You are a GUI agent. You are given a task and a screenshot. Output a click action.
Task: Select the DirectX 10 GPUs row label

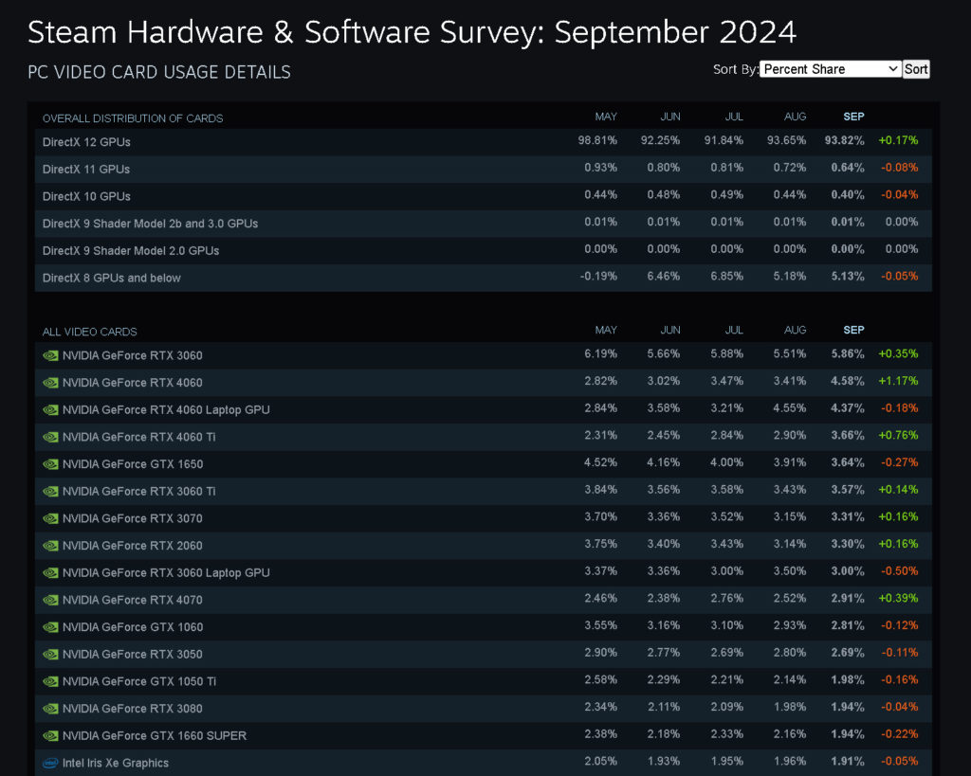pos(86,197)
